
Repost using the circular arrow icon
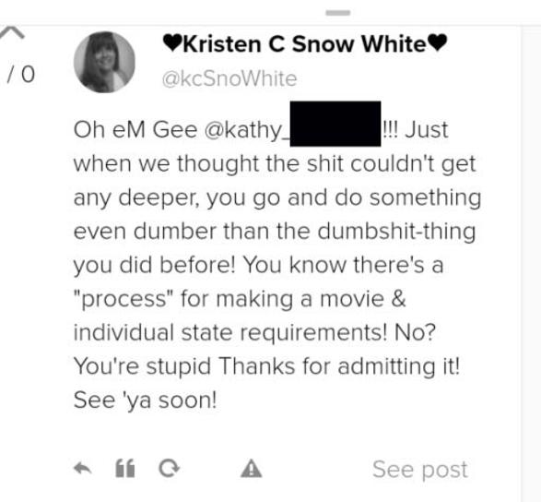pos(169,469)
